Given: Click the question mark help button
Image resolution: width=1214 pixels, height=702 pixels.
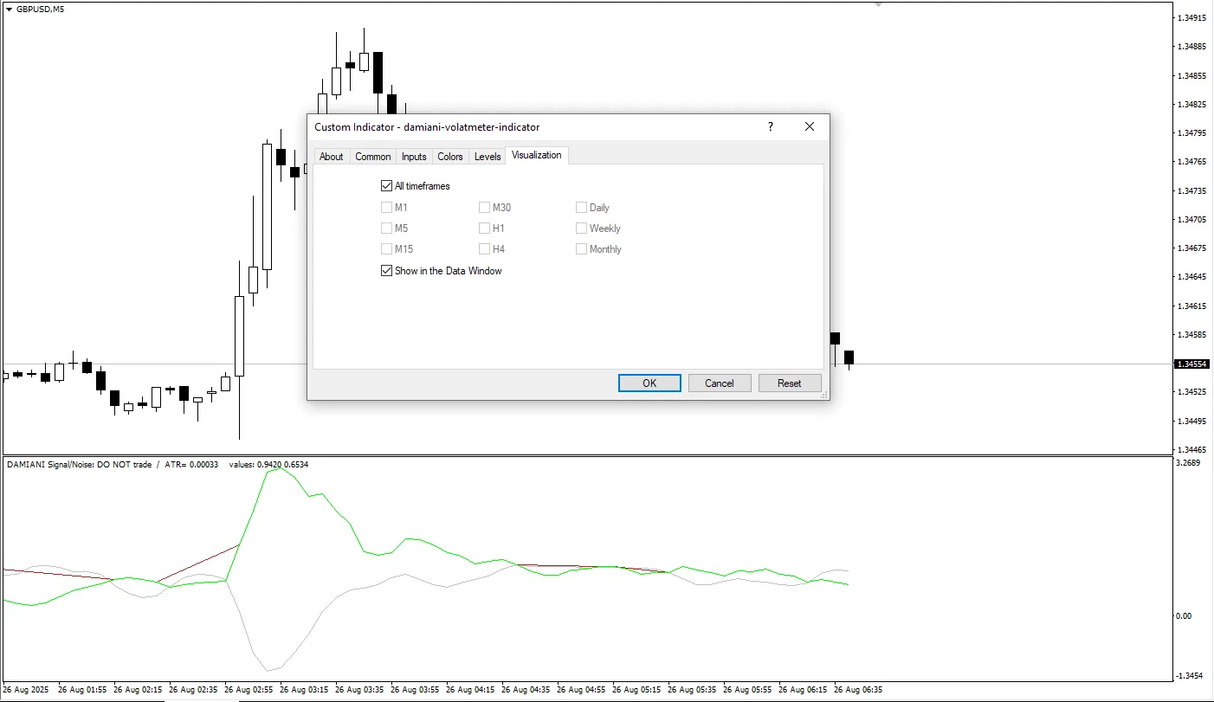Looking at the screenshot, I should pos(771,126).
